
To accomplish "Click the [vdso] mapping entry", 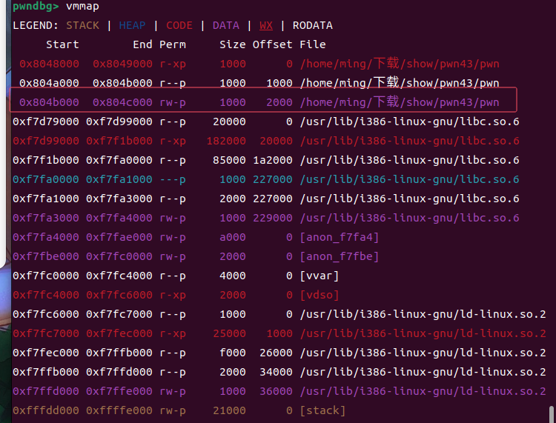I will pyautogui.click(x=320, y=295).
